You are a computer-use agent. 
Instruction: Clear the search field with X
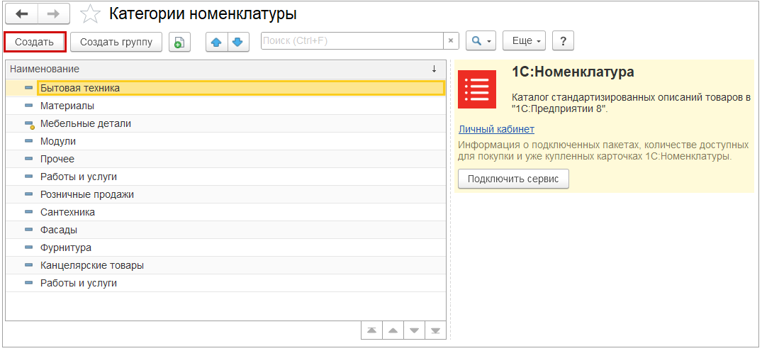click(451, 42)
